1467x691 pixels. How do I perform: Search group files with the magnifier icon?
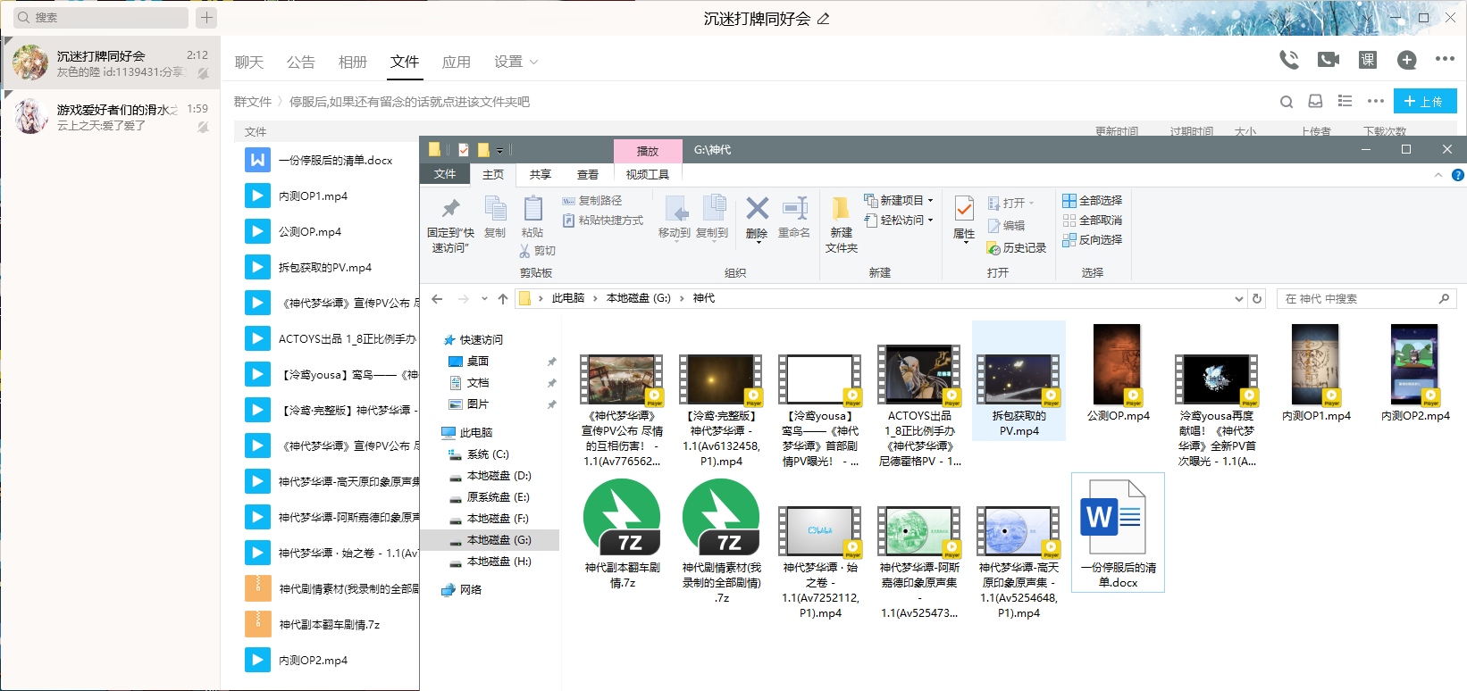click(x=1287, y=102)
